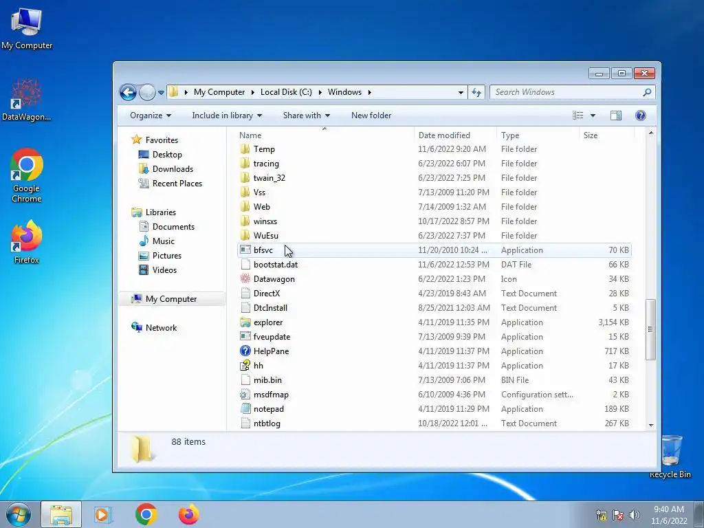Click the DirectX file name

pyautogui.click(x=267, y=294)
